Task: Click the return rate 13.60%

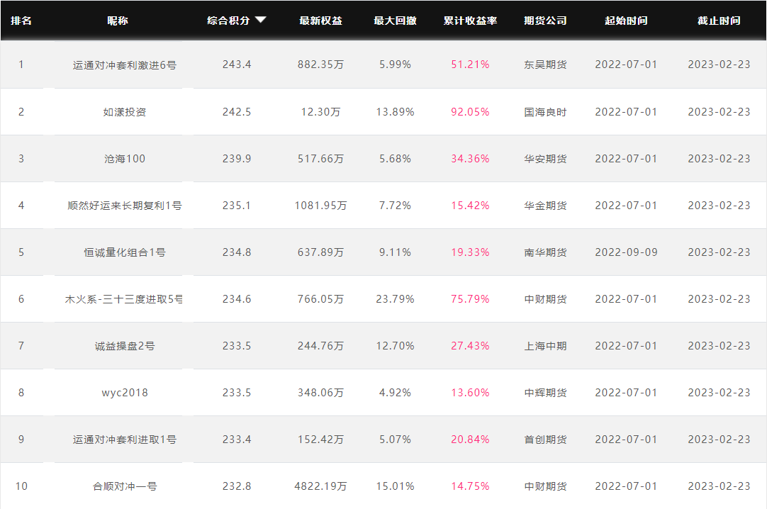Action: tap(470, 393)
